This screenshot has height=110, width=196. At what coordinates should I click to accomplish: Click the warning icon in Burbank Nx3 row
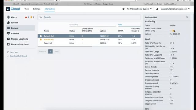point(41,36)
